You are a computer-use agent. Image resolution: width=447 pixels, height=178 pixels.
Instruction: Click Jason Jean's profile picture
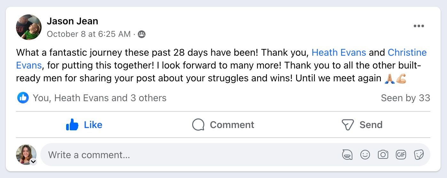29,27
